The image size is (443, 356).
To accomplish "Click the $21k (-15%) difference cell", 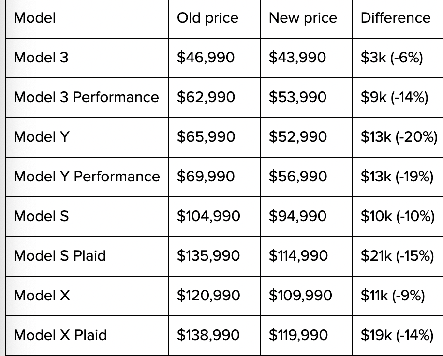I will (397, 255).
